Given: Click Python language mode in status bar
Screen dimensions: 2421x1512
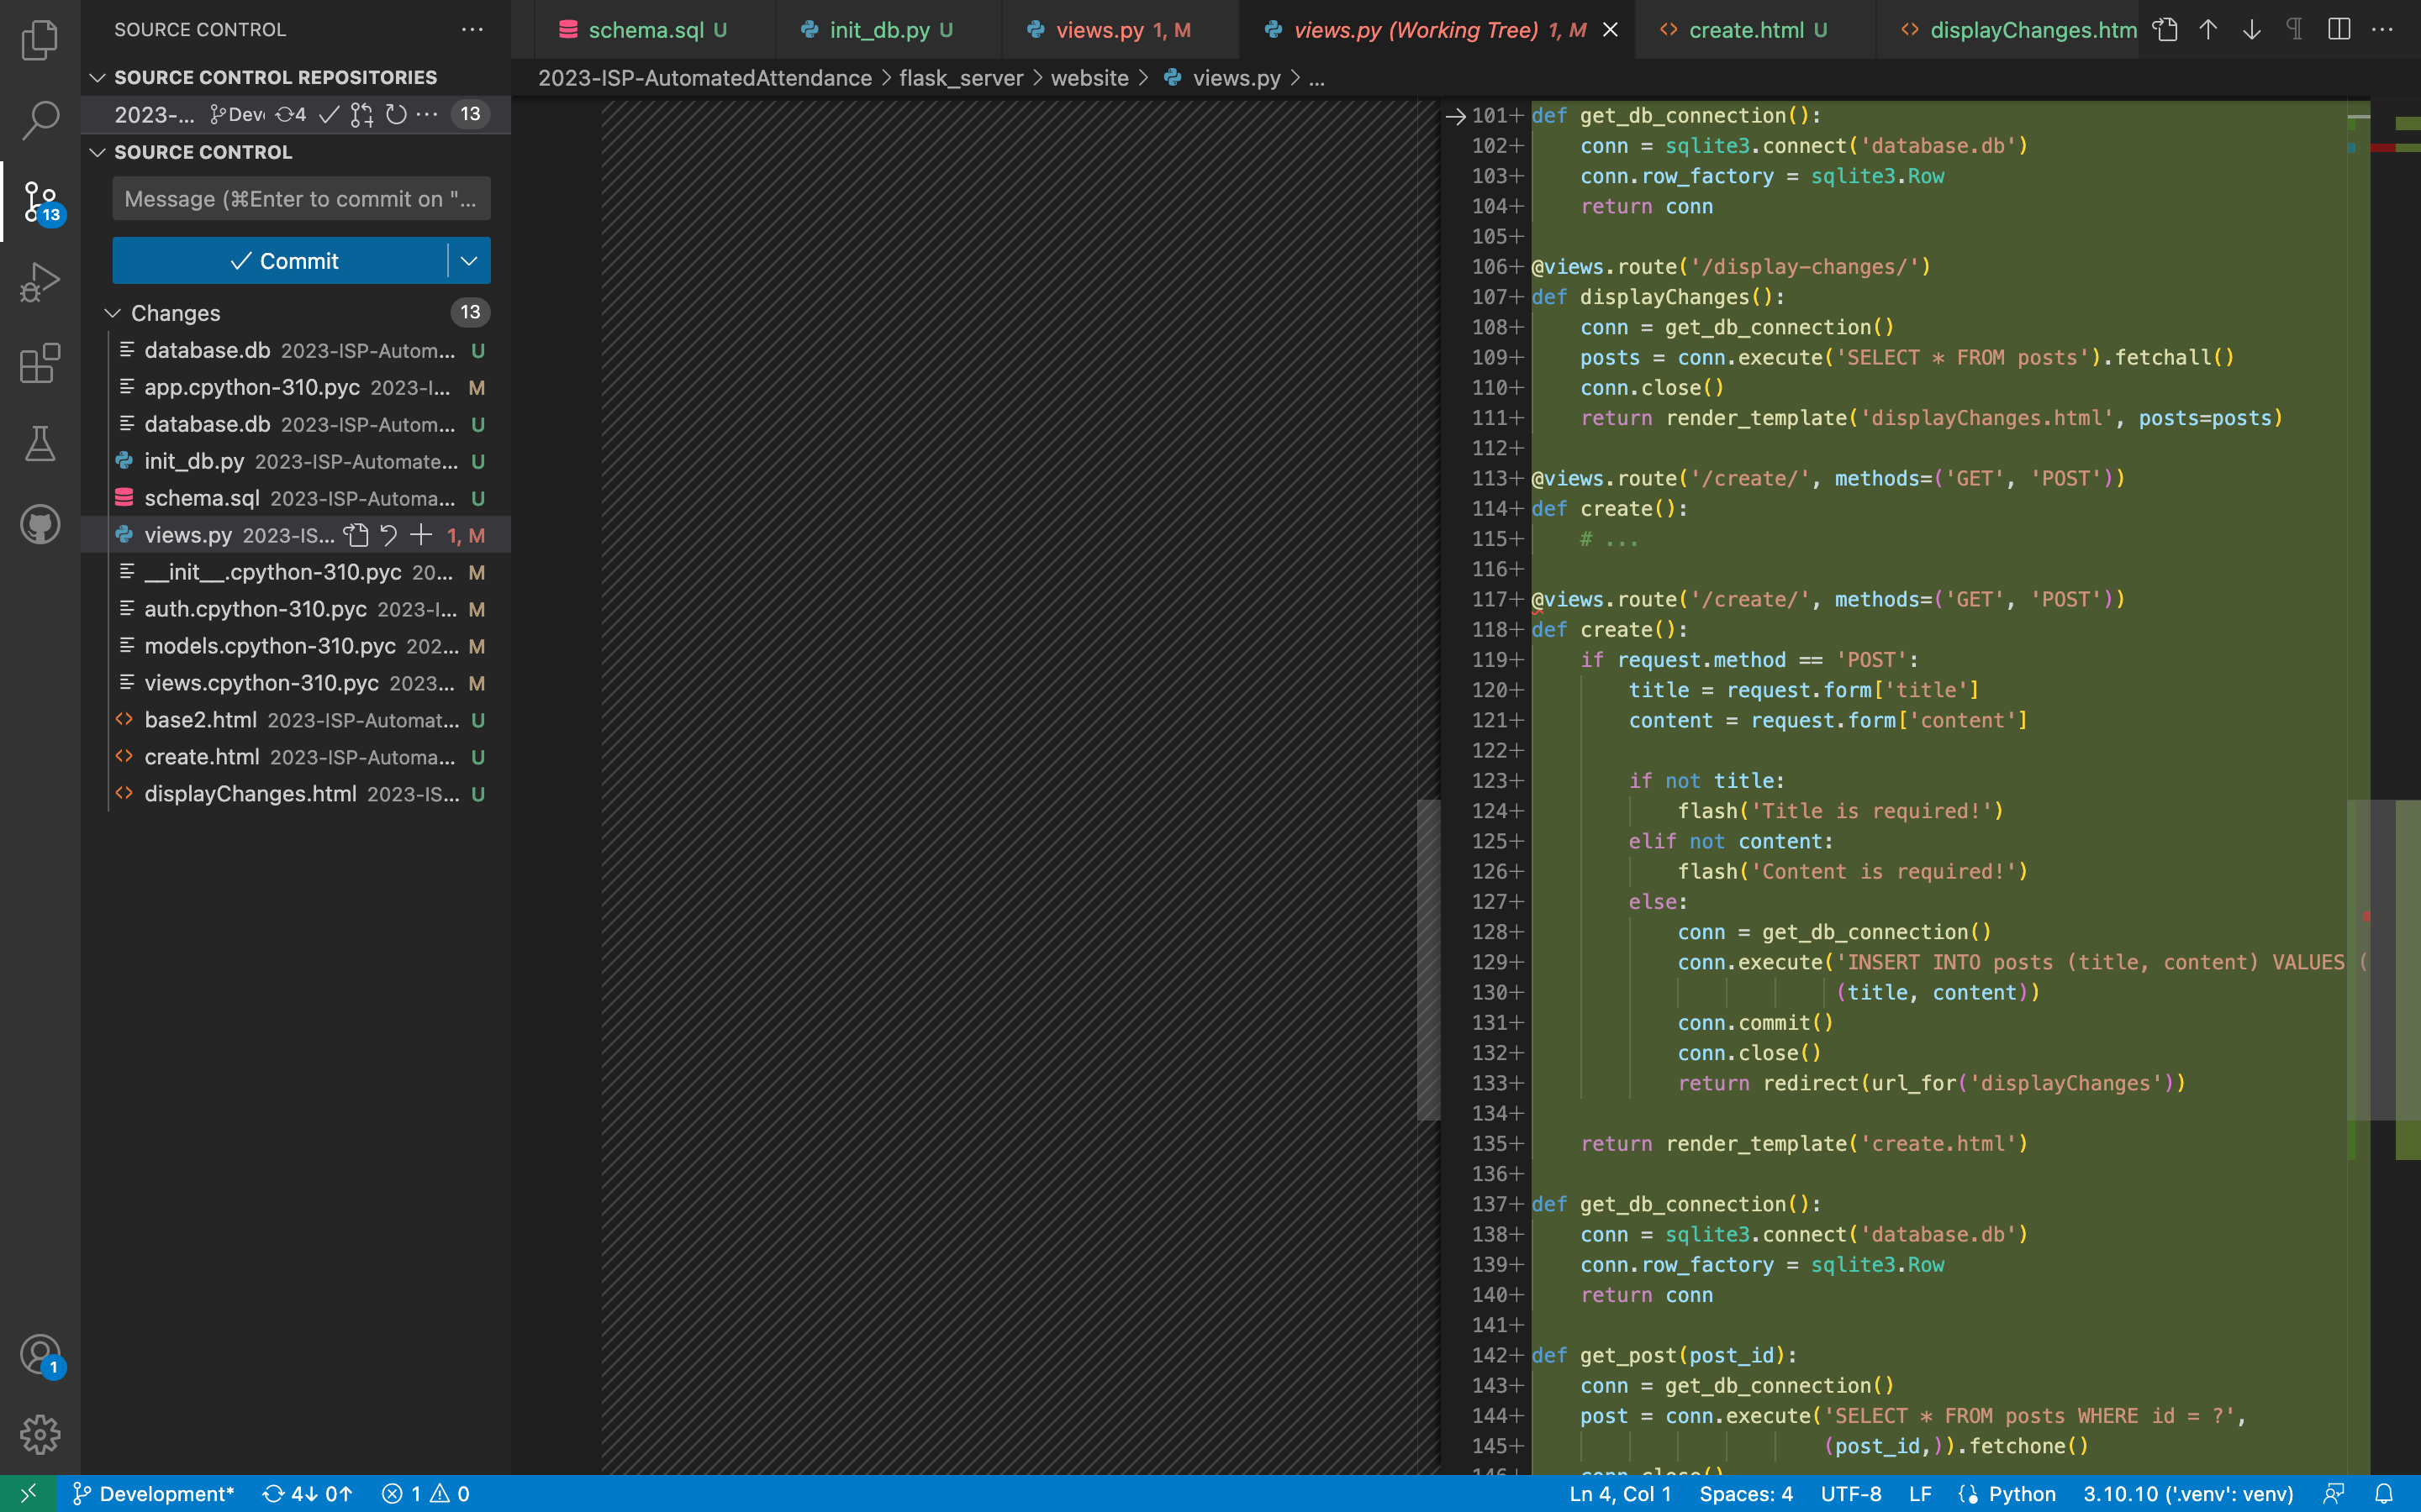Looking at the screenshot, I should [2021, 1493].
